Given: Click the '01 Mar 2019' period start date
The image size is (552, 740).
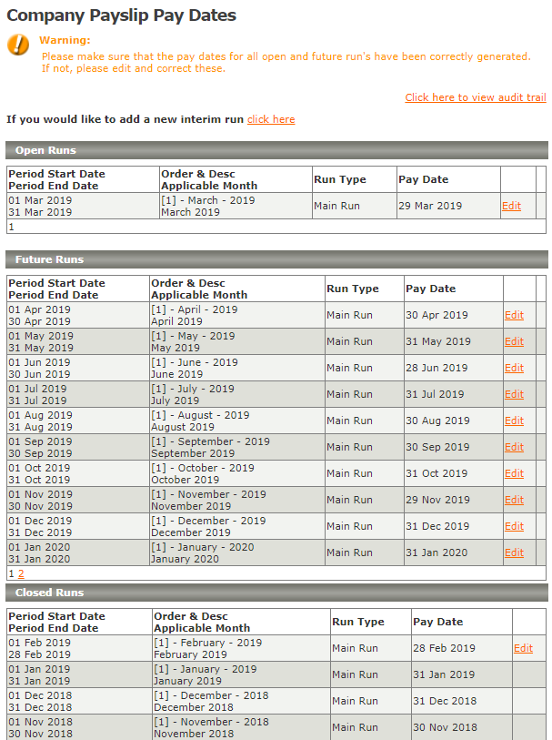Looking at the screenshot, I should 40,200.
